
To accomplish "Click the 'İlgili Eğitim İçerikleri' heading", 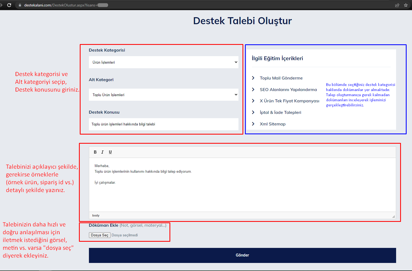I will (x=277, y=58).
